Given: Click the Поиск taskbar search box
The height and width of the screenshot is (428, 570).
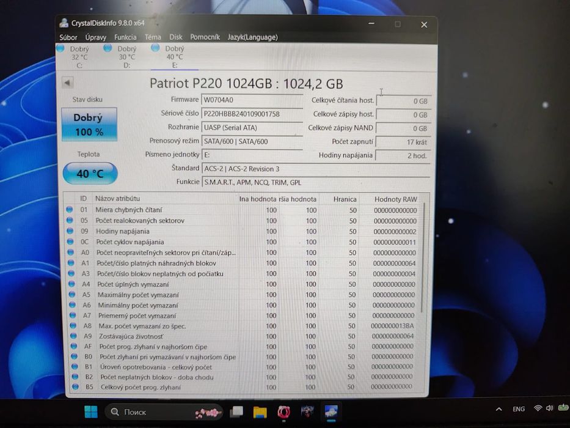Looking at the screenshot, I should pos(164,412).
